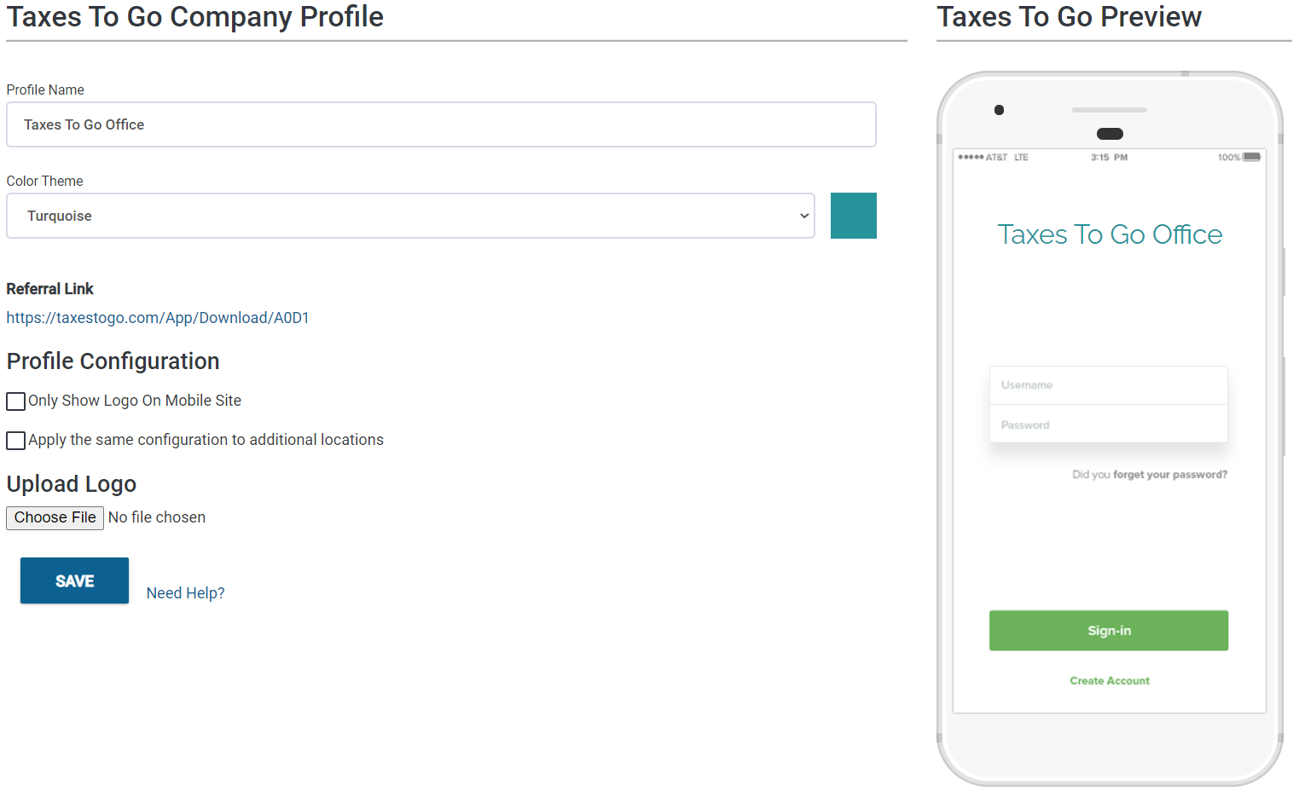Click forget your password link in preview
The image size is (1293, 797).
coord(1169,475)
